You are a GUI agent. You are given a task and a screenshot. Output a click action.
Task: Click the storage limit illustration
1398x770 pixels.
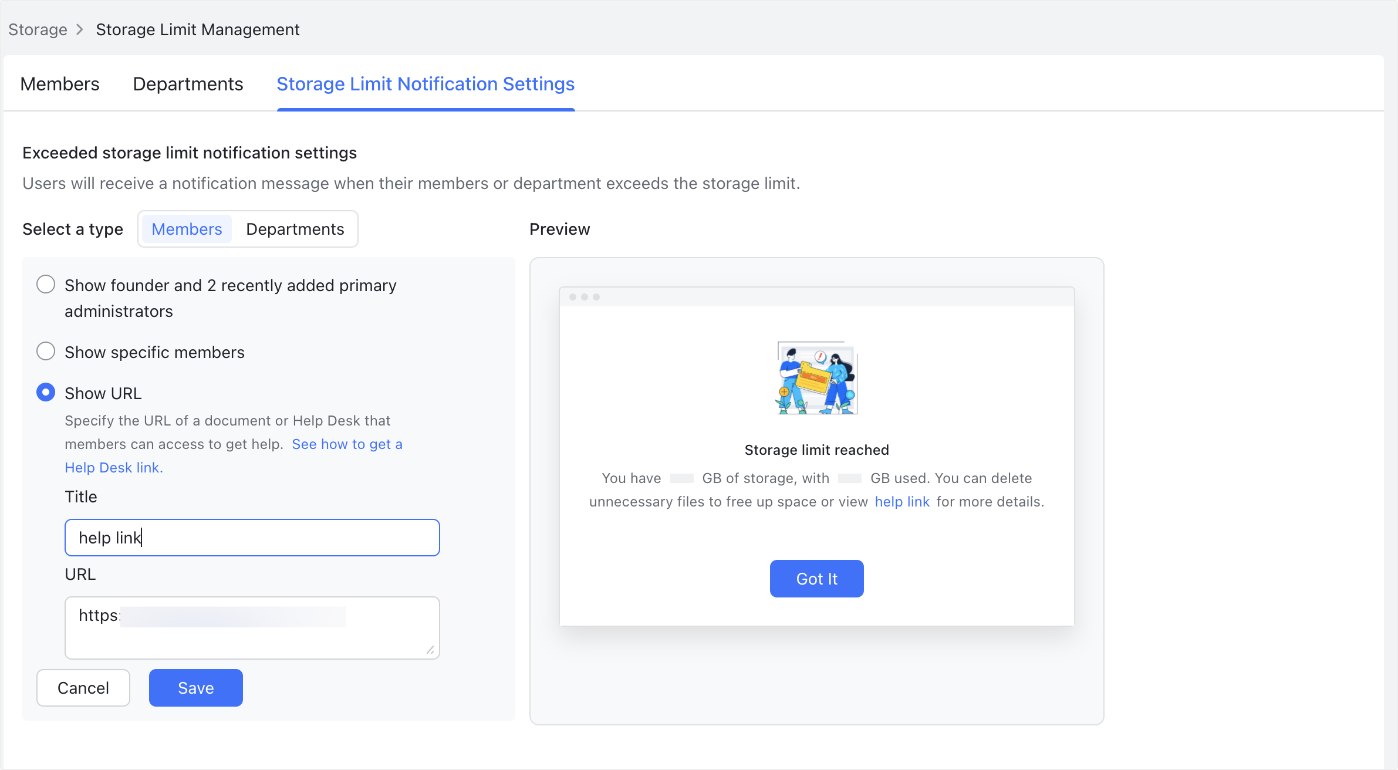817,378
